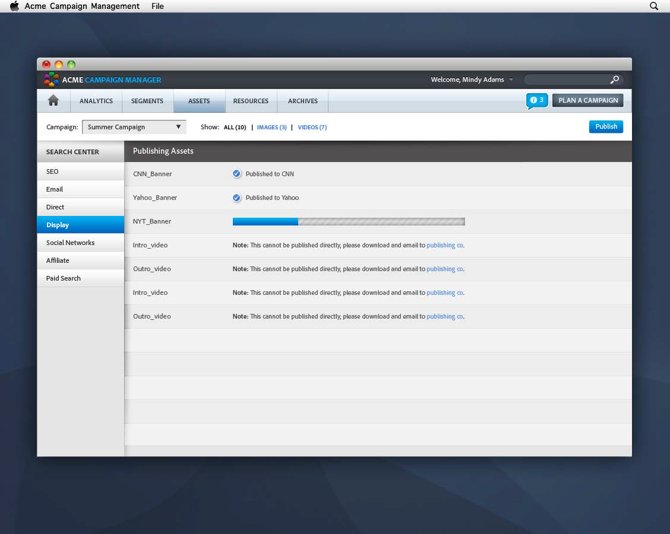Select Email in sidebar
This screenshot has width=670, height=534.
[x=81, y=189]
